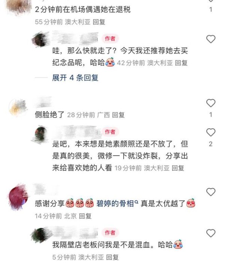
Task: Reply to author's 42分钟前 comment
Action: point(181,63)
